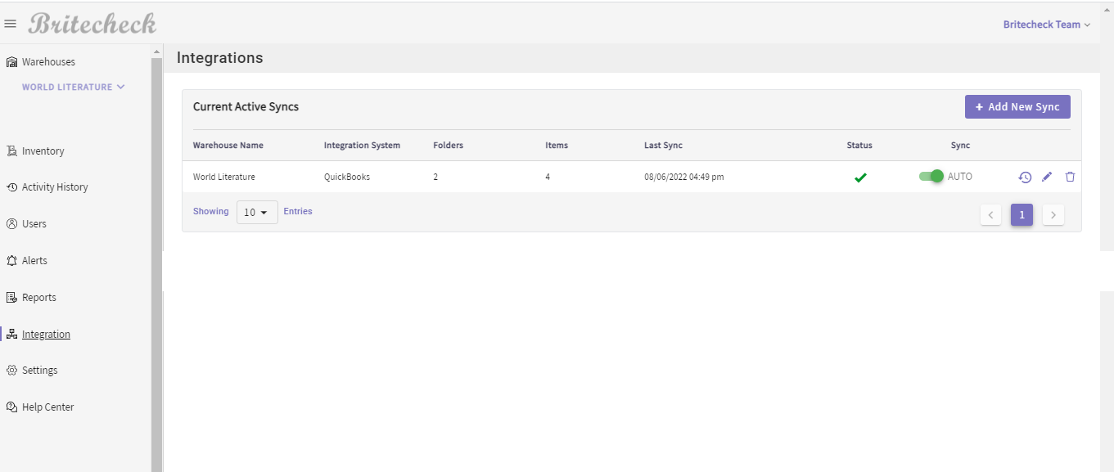This screenshot has height=472, width=1114.
Task: Open Inventory in the sidebar
Action: click(x=43, y=151)
